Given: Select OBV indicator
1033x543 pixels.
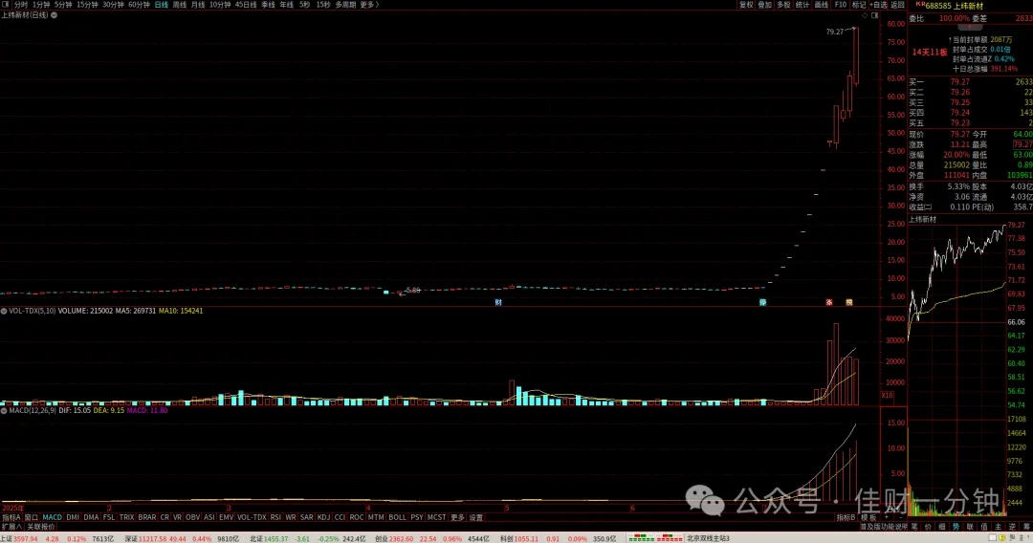Looking at the screenshot, I should tap(192, 517).
